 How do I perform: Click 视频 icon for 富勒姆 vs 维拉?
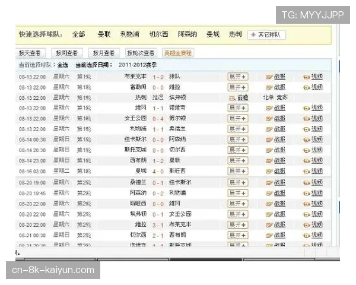click(307, 87)
